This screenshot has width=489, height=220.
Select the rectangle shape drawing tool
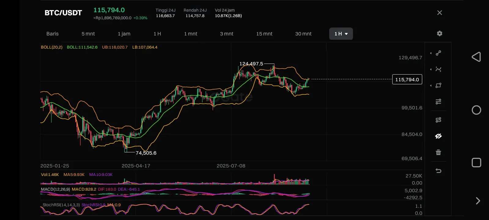coord(438,86)
